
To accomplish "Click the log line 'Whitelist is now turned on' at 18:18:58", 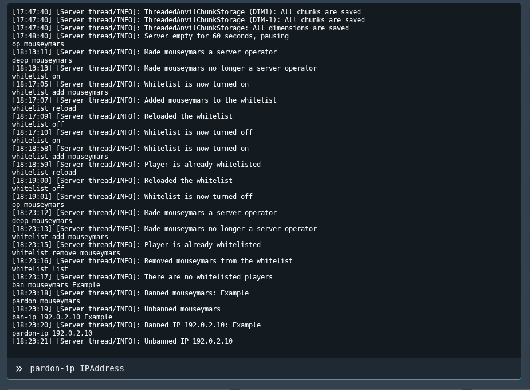I will (x=131, y=149).
